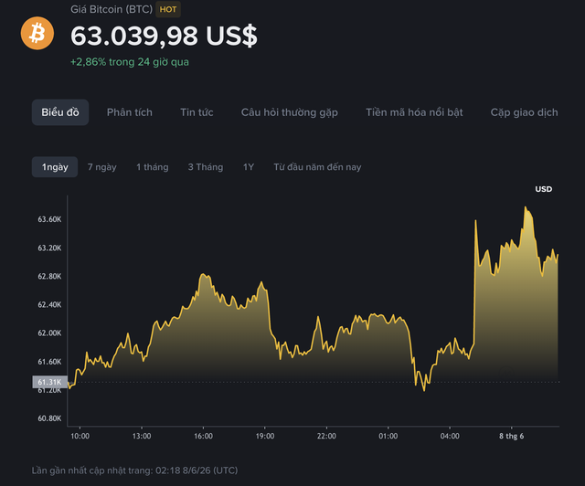Click the 13:00 time axis label
The image size is (585, 486).
pyautogui.click(x=142, y=436)
